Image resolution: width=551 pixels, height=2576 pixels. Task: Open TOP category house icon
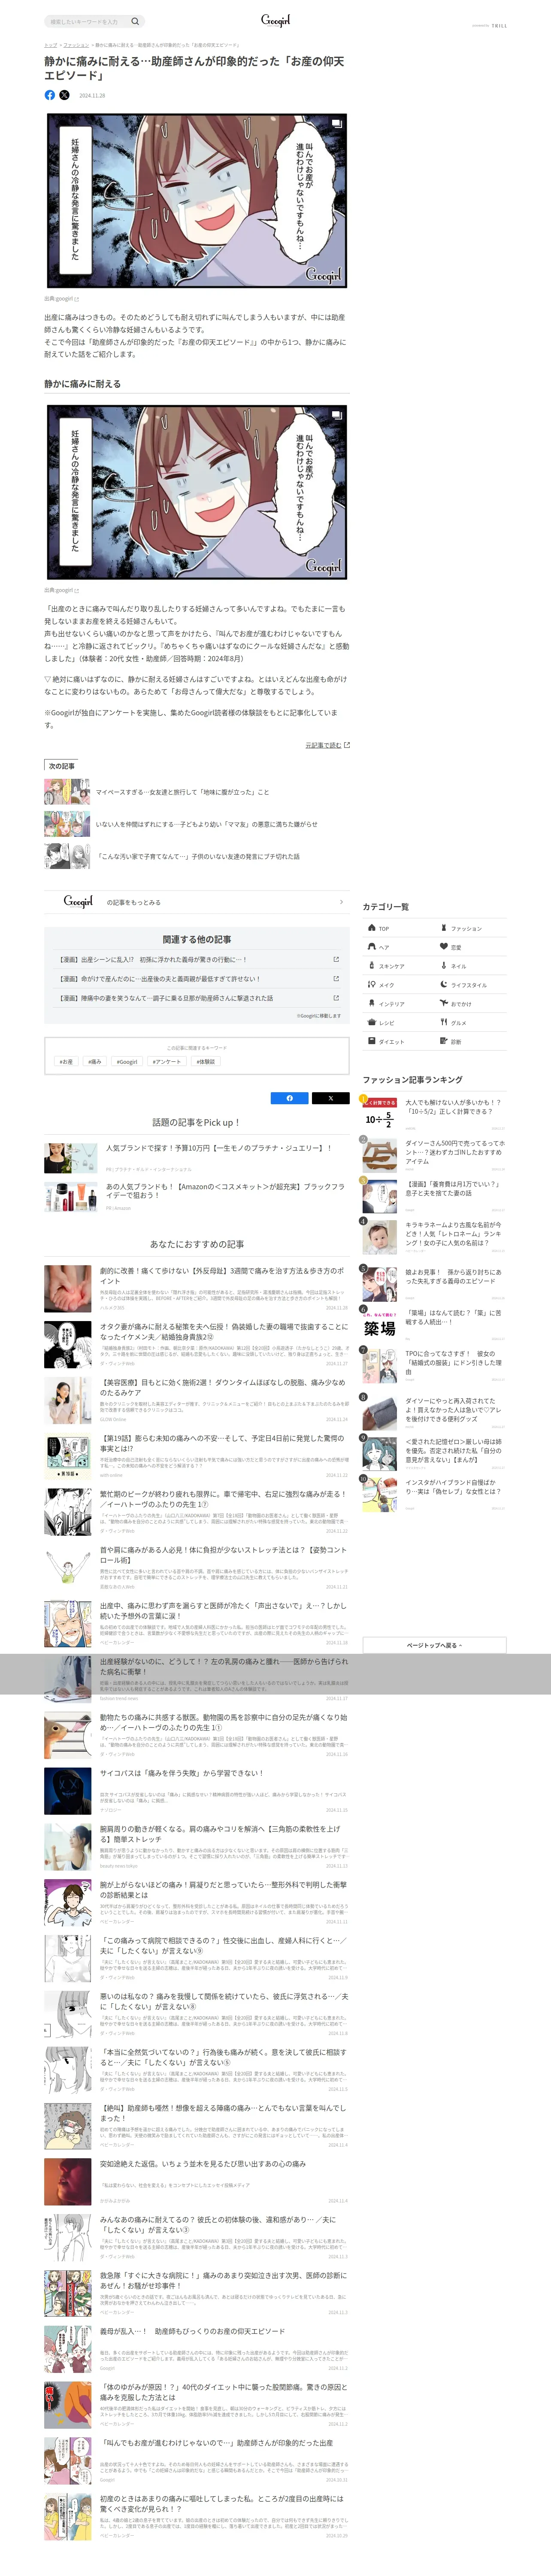click(371, 928)
